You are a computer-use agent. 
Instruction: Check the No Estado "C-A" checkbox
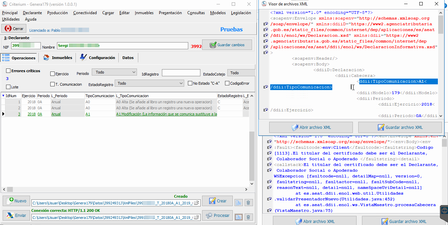point(190,83)
